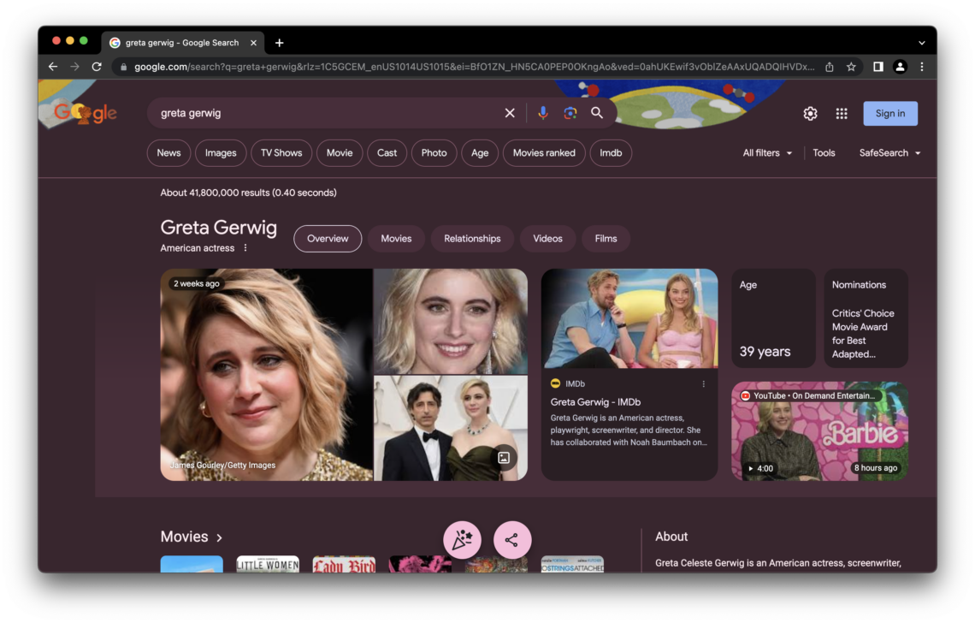Click the site lock icon in address bar
Screen dimensions: 975x623
pyautogui.click(x=123, y=67)
